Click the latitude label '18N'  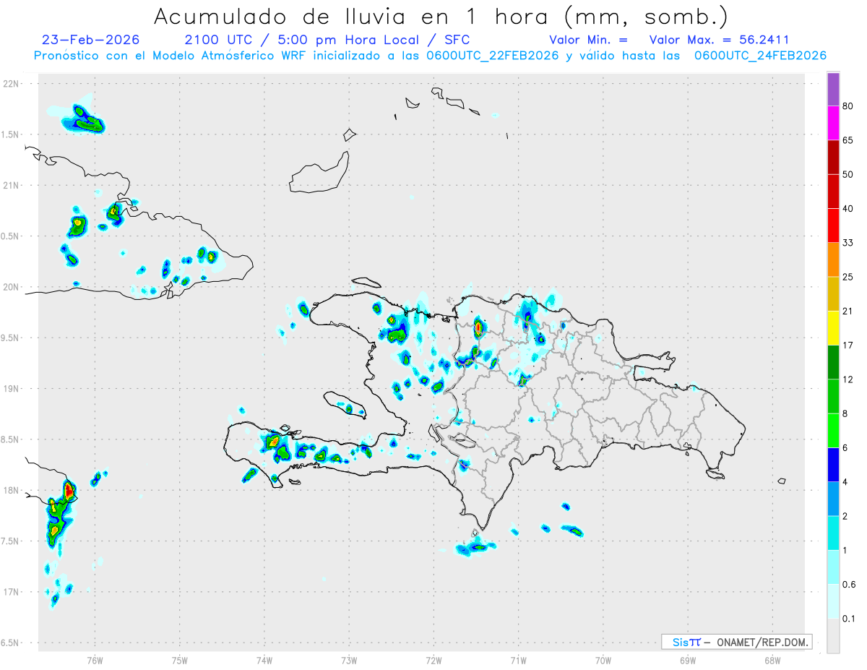click(12, 491)
